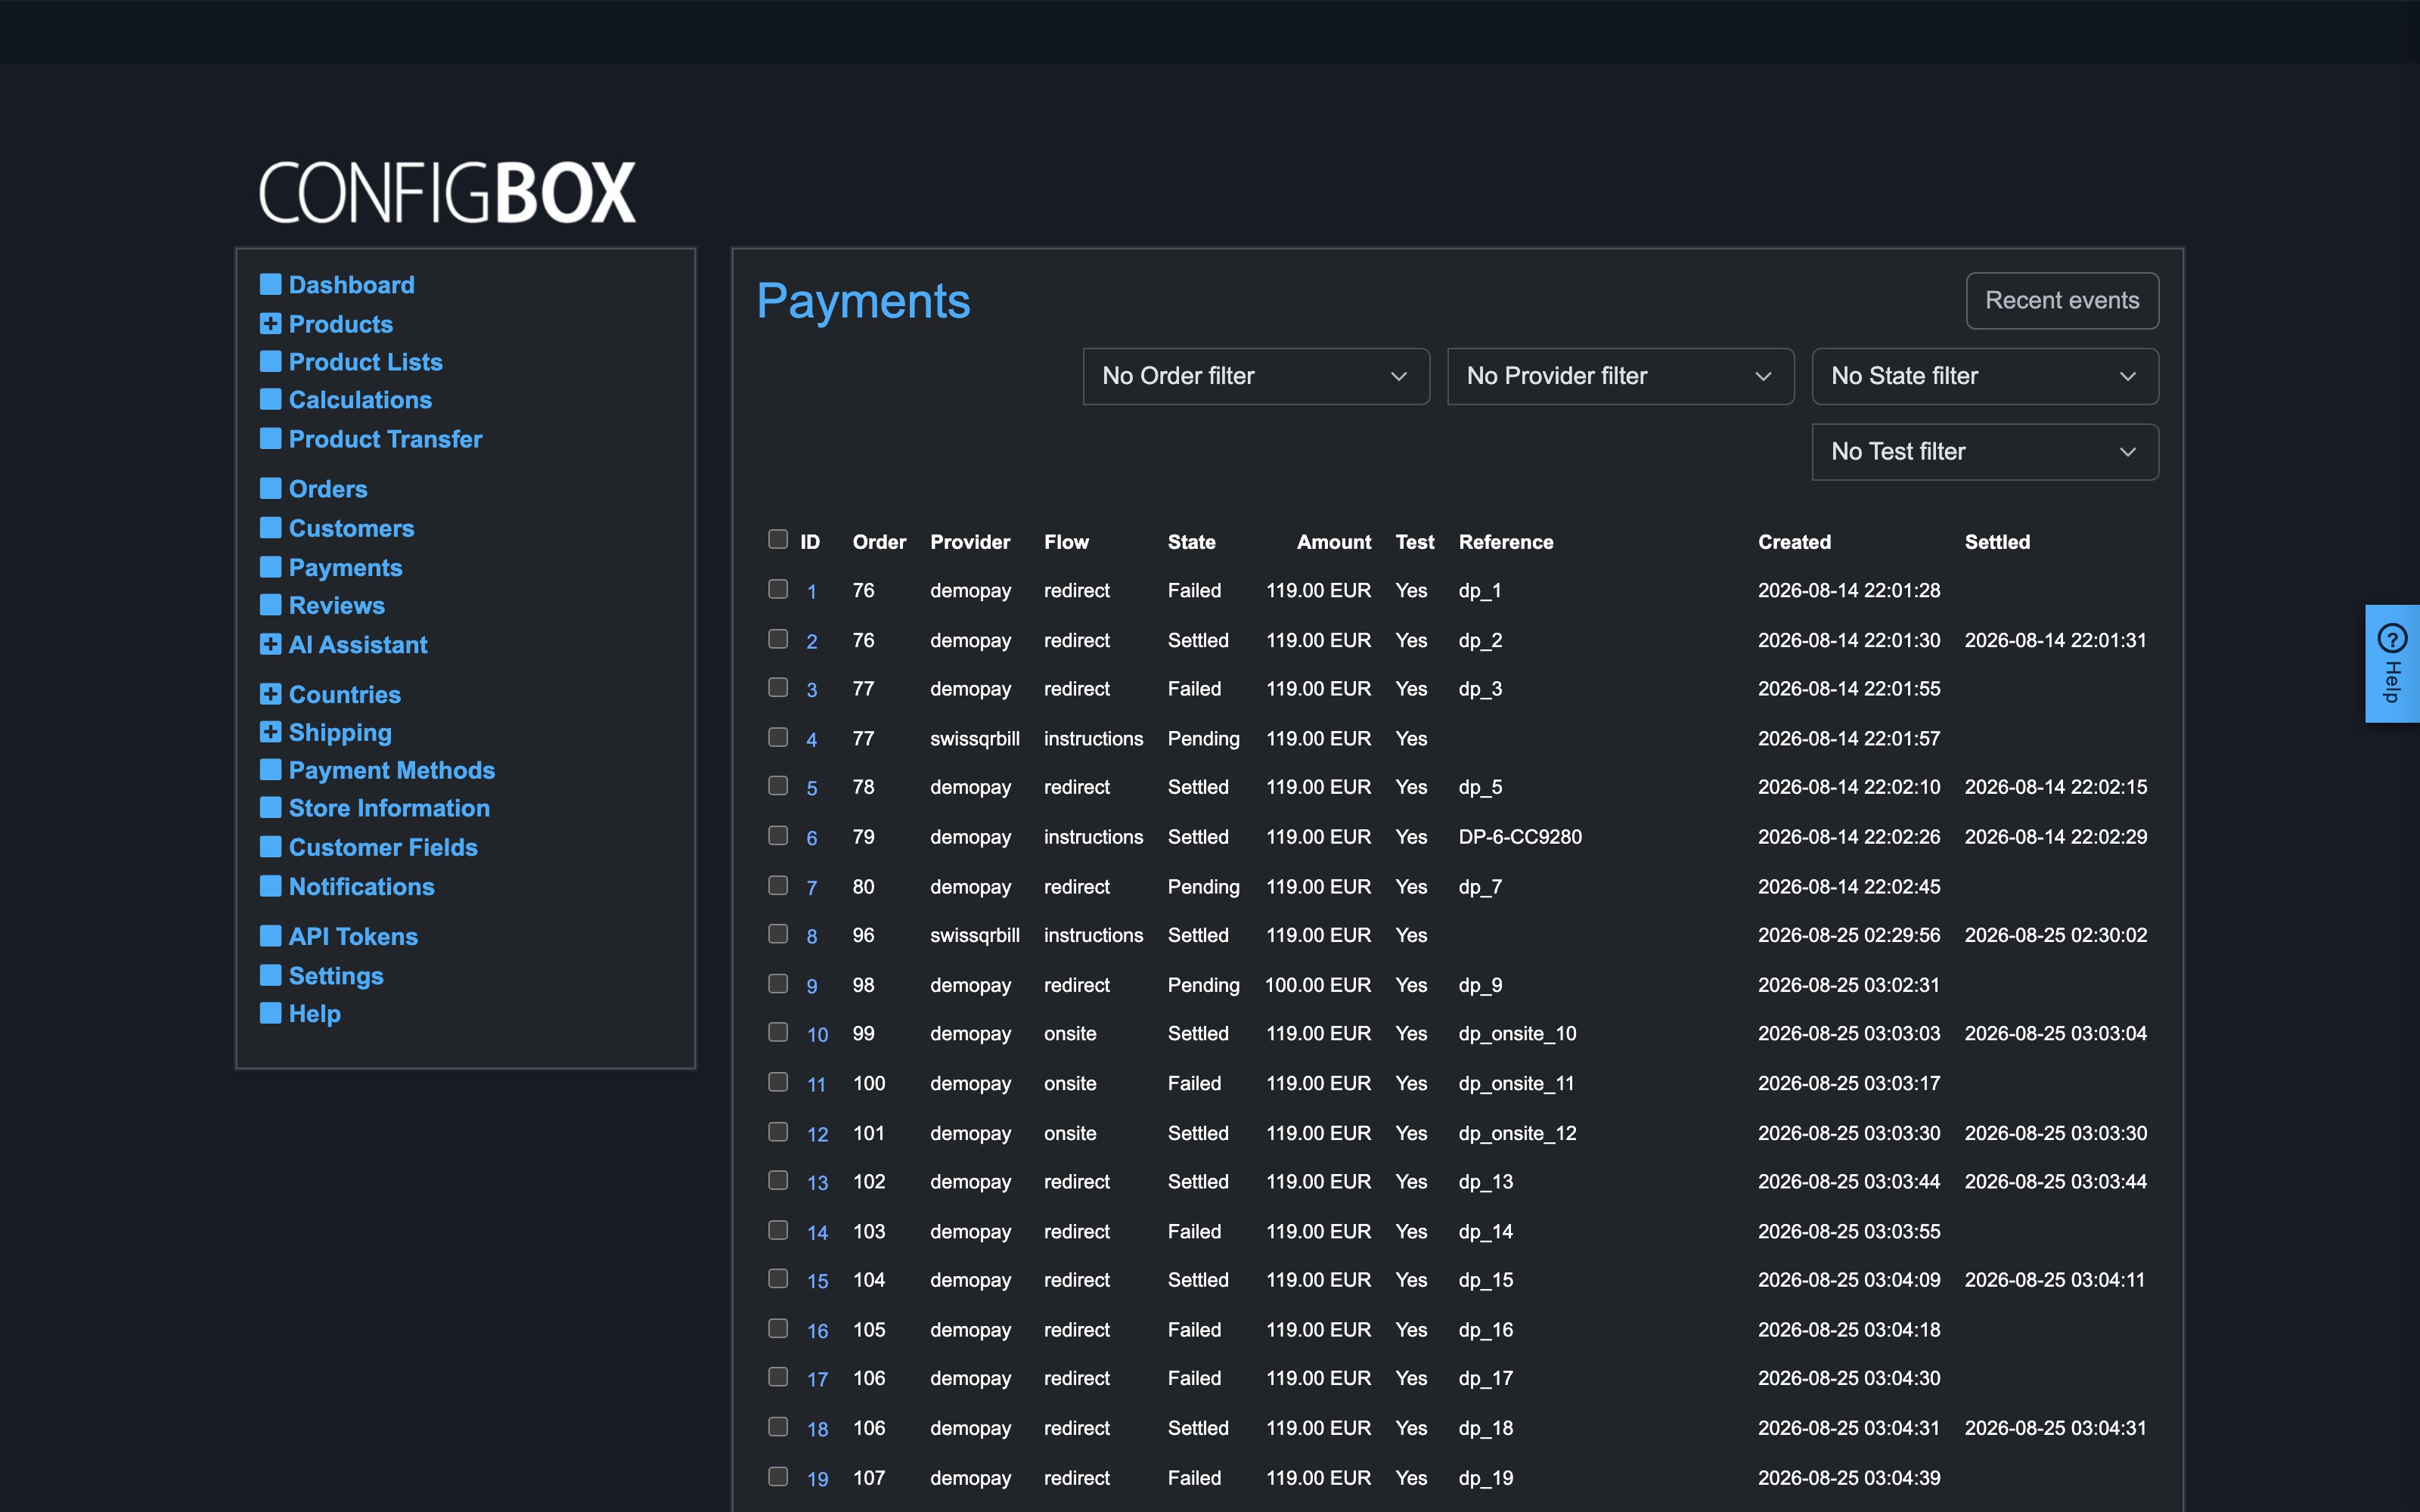This screenshot has width=2420, height=1512.
Task: Click the icon beside API Tokens
Action: click(270, 937)
